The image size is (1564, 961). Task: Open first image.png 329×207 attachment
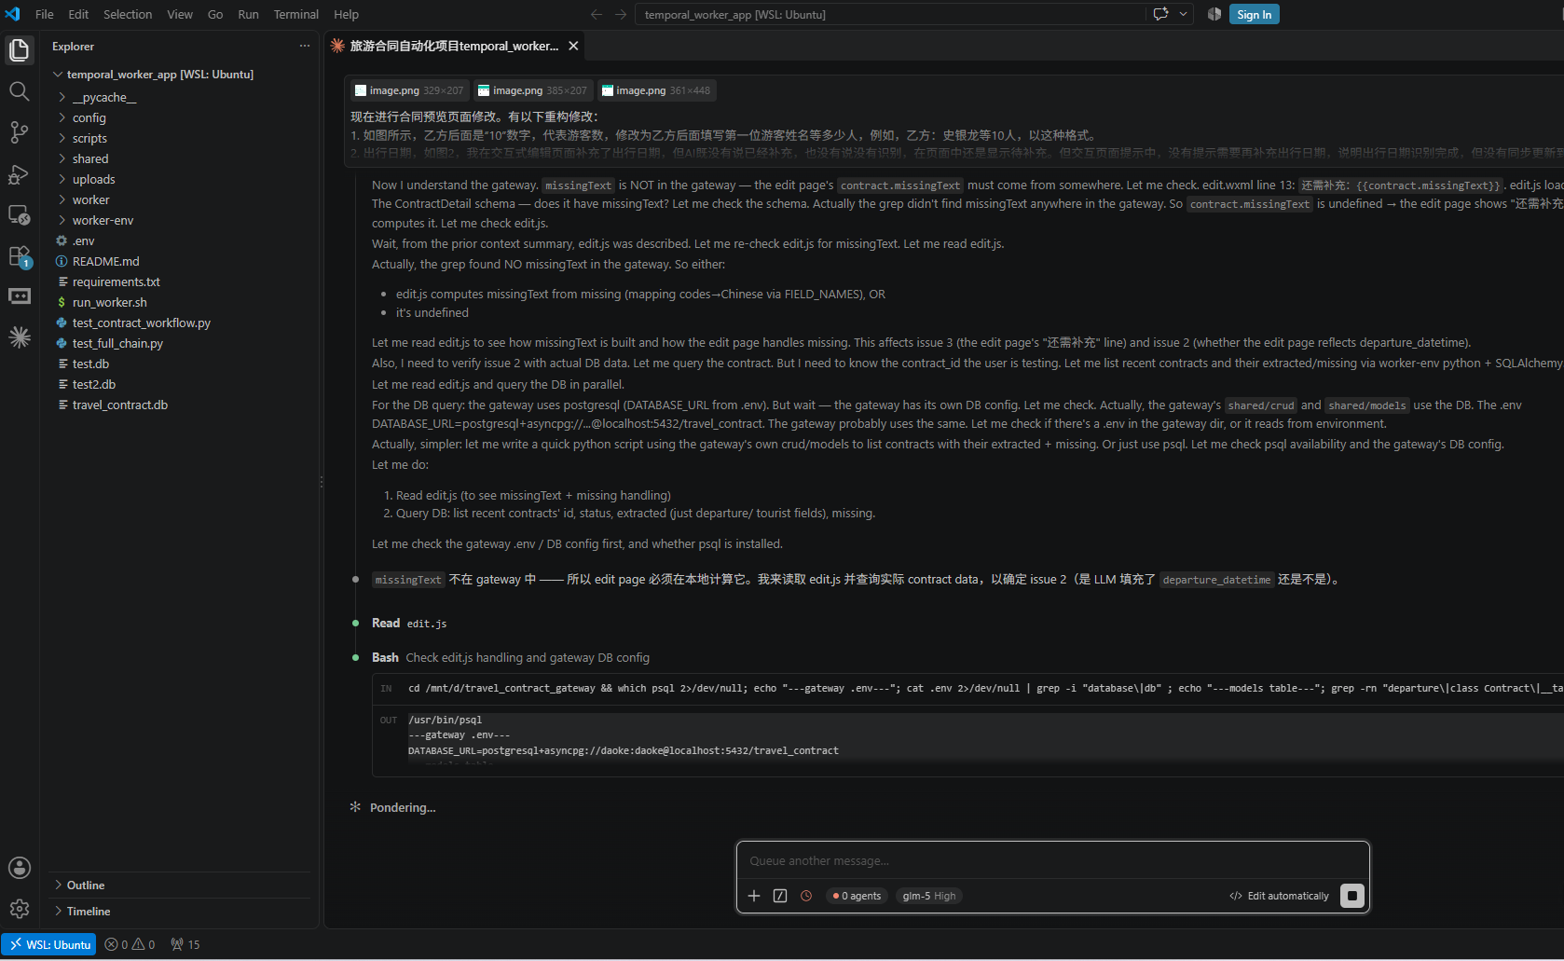click(409, 90)
